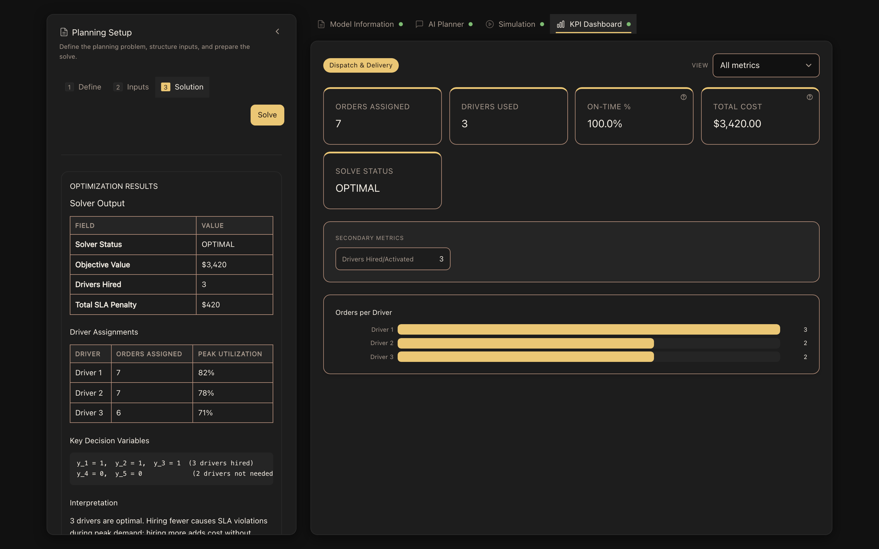Click the Drivers Hired field label

click(x=98, y=284)
